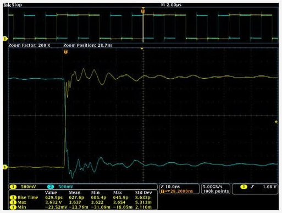Click the Zoom Factor 200 X label
This screenshot has width=282, height=213.
pos(29,45)
